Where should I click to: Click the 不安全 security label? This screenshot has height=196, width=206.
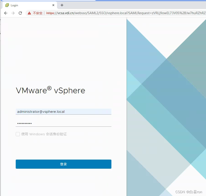pyautogui.click(x=38, y=13)
